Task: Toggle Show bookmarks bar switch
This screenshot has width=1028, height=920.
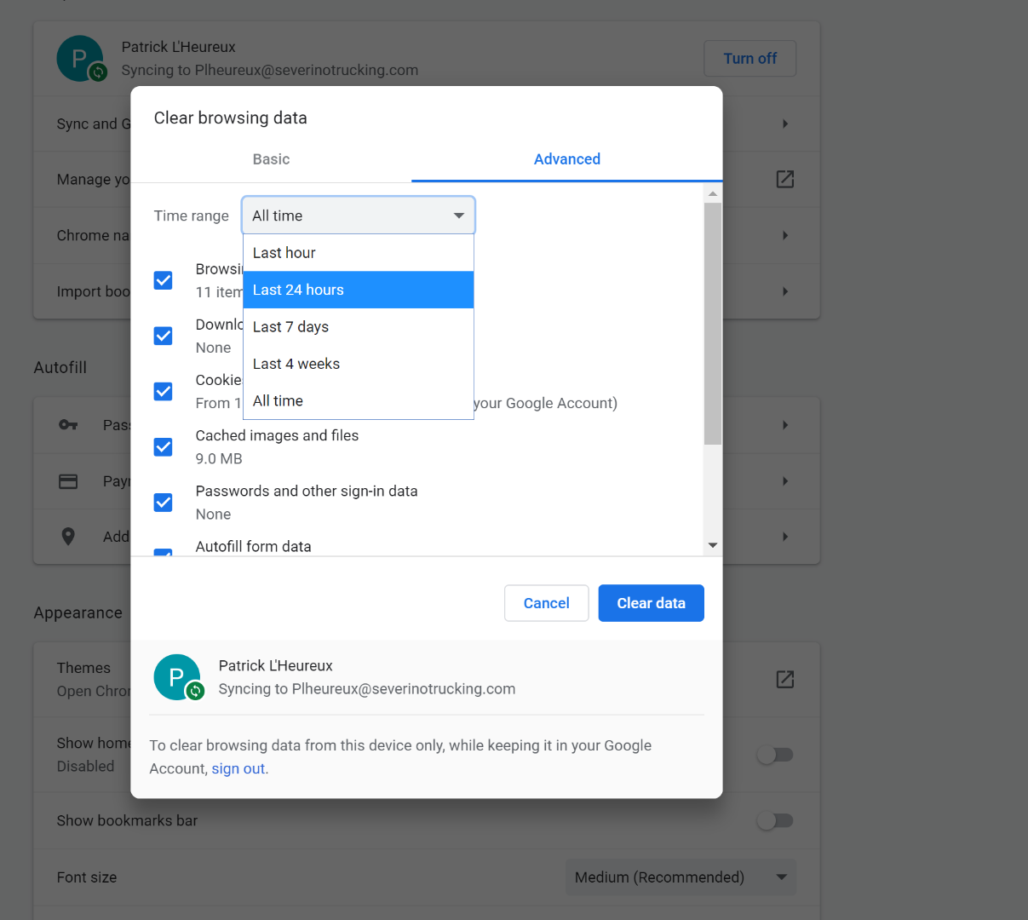Action: (x=775, y=820)
